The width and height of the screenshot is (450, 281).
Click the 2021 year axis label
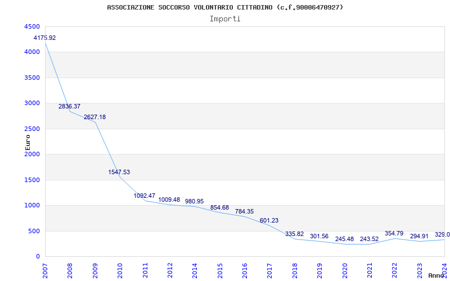370,270
